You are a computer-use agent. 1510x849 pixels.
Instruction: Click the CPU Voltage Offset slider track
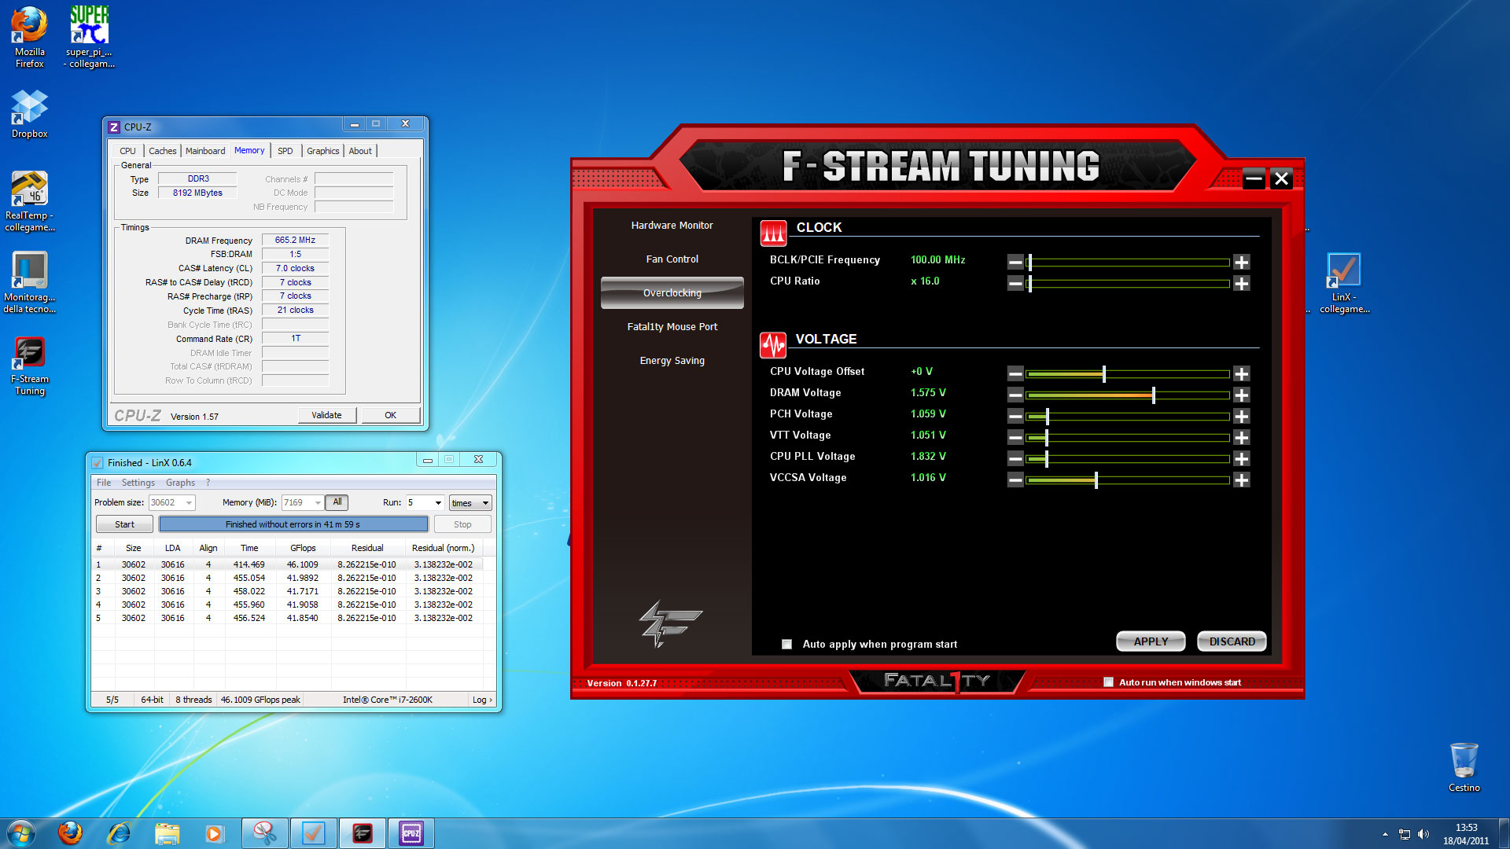point(1164,373)
